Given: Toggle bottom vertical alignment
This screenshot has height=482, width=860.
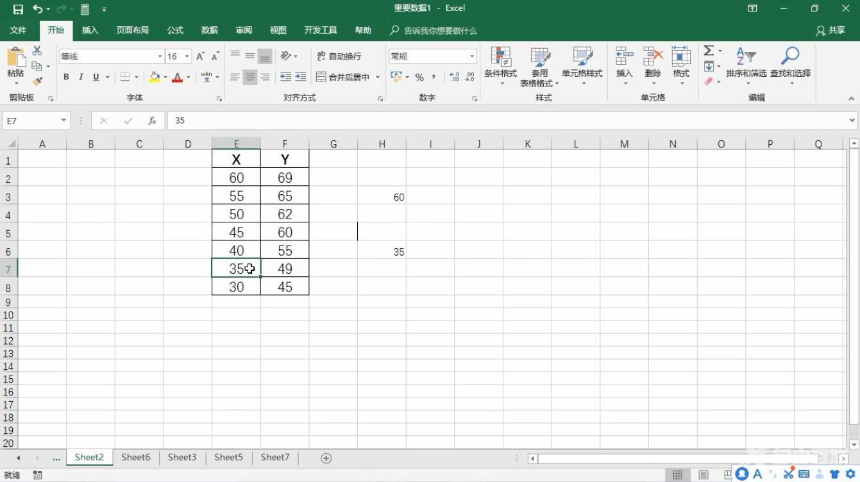Looking at the screenshot, I should (x=265, y=56).
